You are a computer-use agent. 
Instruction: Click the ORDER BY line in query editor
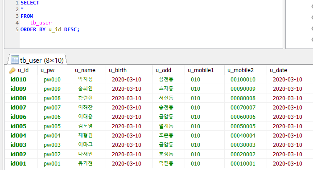(x=50, y=29)
